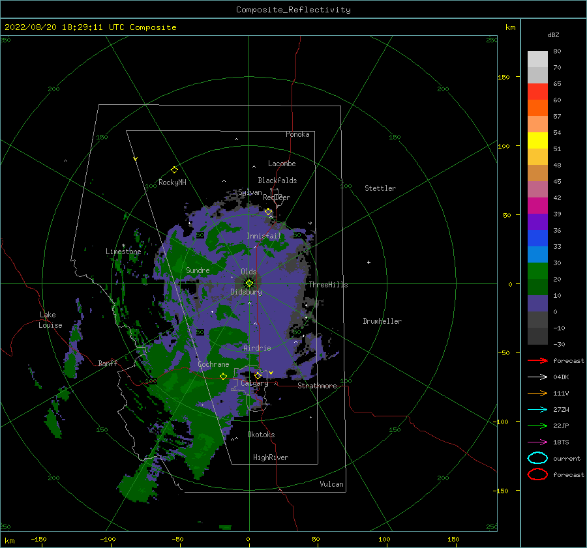Click the red forecast arrow in the legend

(x=537, y=360)
